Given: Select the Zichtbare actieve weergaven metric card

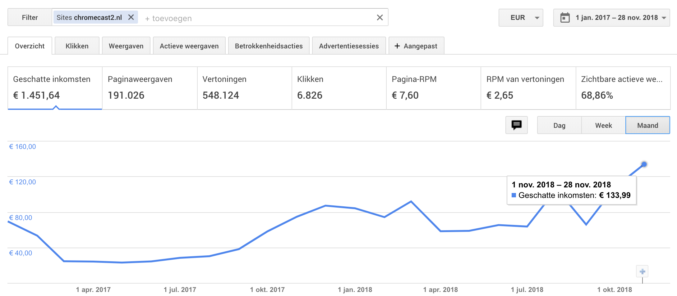Looking at the screenshot, I should pyautogui.click(x=623, y=88).
